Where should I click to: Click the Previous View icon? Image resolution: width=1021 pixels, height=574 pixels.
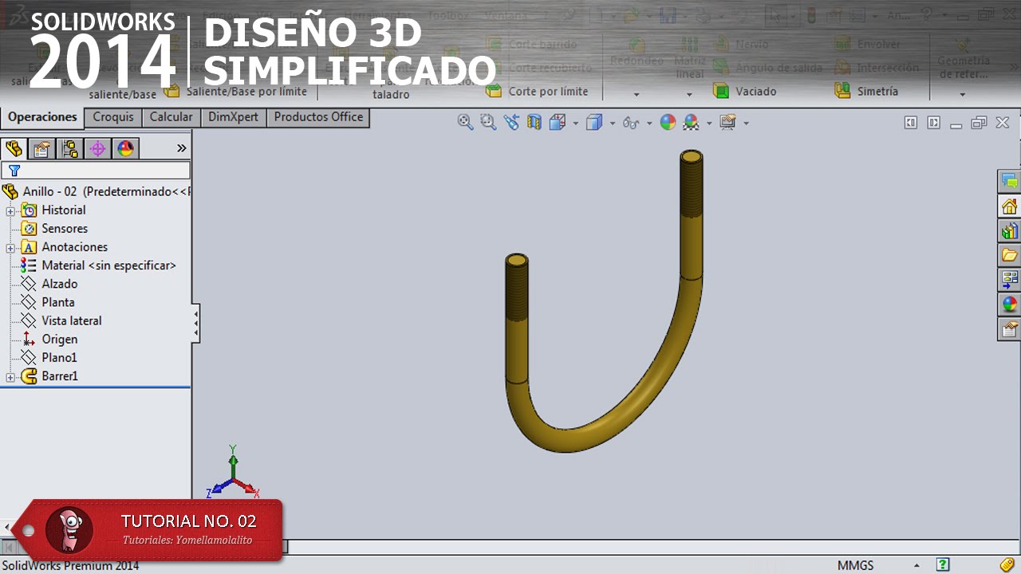click(x=511, y=122)
